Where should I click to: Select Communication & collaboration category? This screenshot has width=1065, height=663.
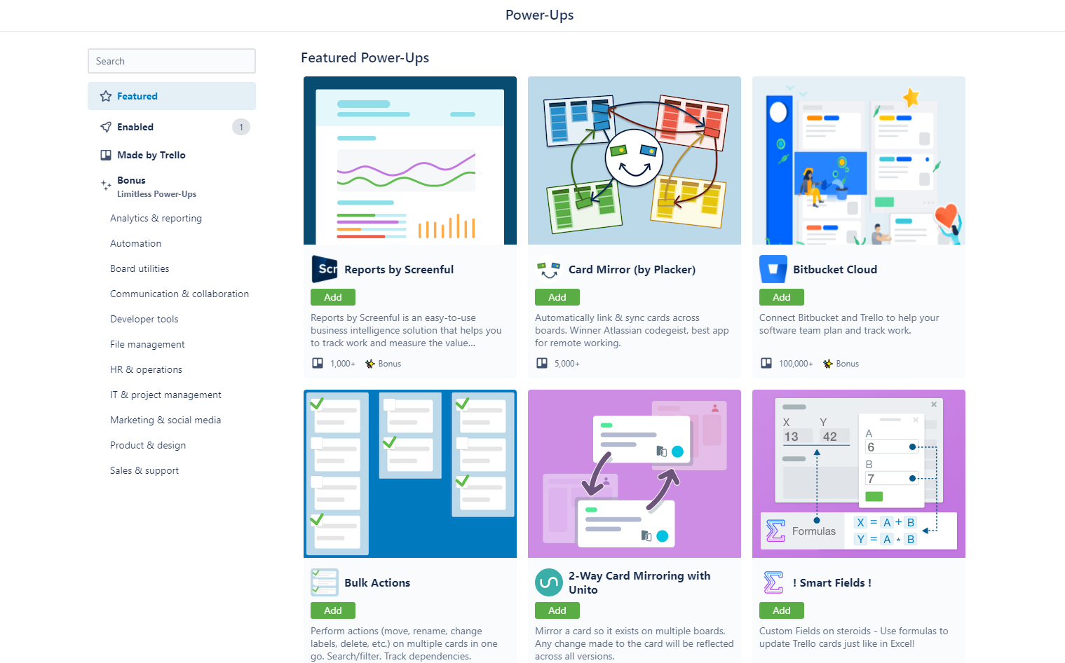179,294
